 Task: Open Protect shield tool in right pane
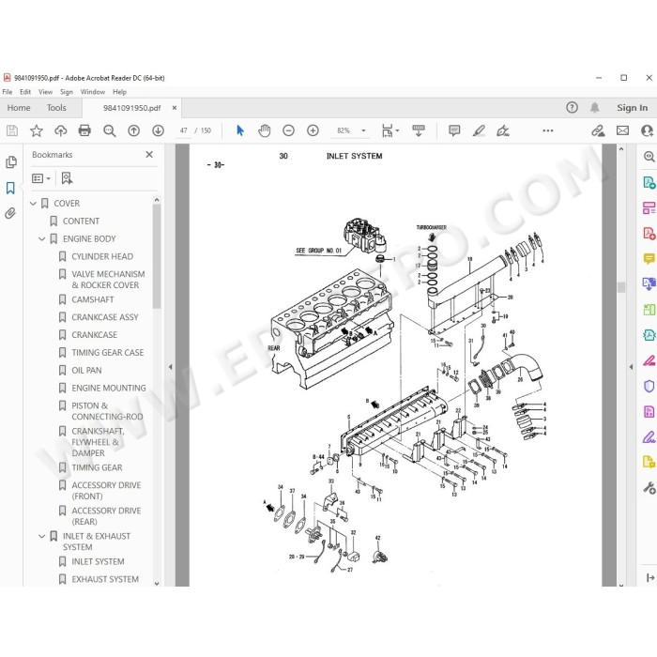(649, 386)
